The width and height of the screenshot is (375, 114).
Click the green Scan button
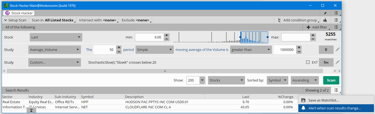(x=331, y=80)
